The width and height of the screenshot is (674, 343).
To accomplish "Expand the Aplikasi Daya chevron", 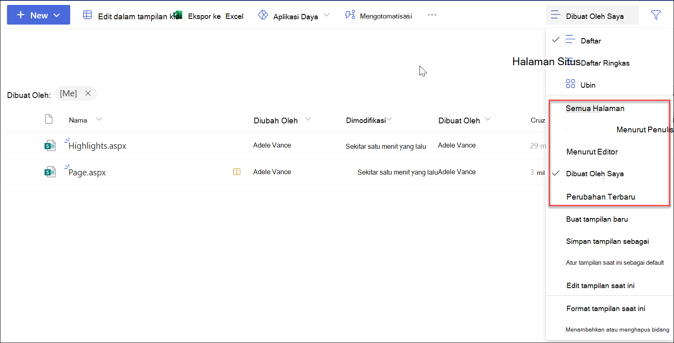I will 327,15.
